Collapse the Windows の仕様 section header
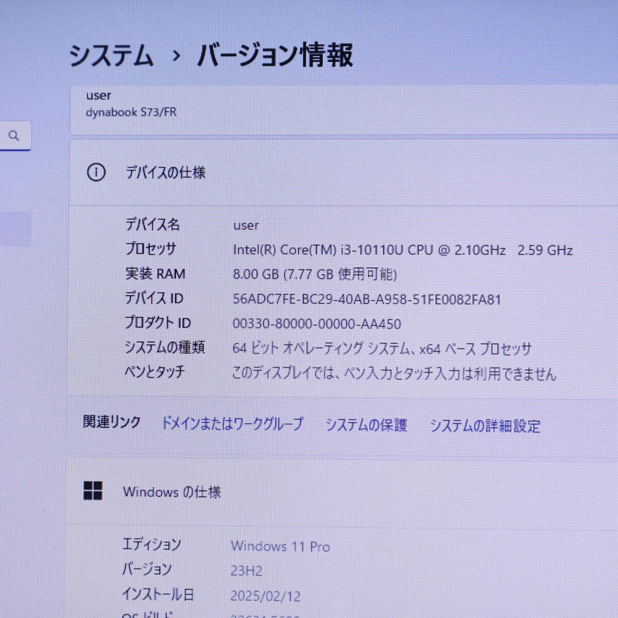 click(342, 491)
